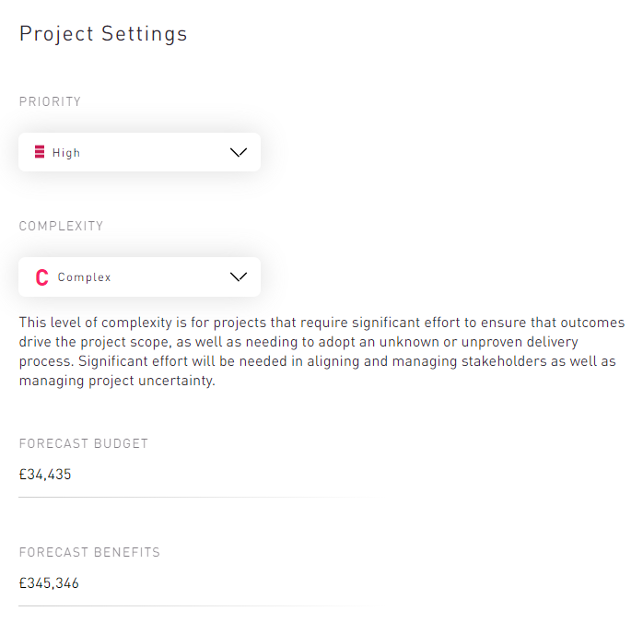Click the red High priority bars icon
The height and width of the screenshot is (623, 643).
point(40,152)
